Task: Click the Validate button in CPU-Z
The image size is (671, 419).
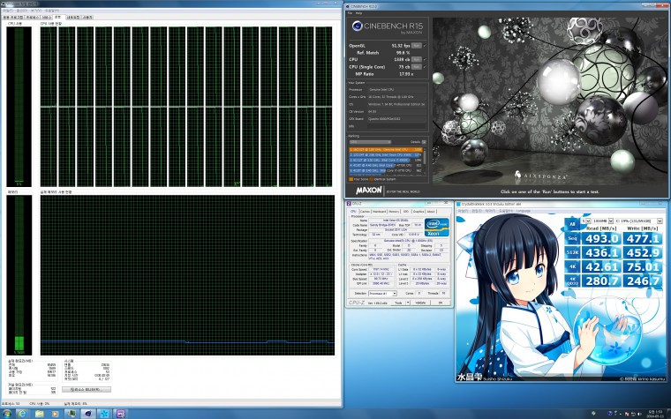Action: (x=420, y=303)
